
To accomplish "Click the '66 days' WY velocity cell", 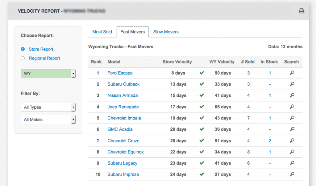I will [x=223, y=107].
